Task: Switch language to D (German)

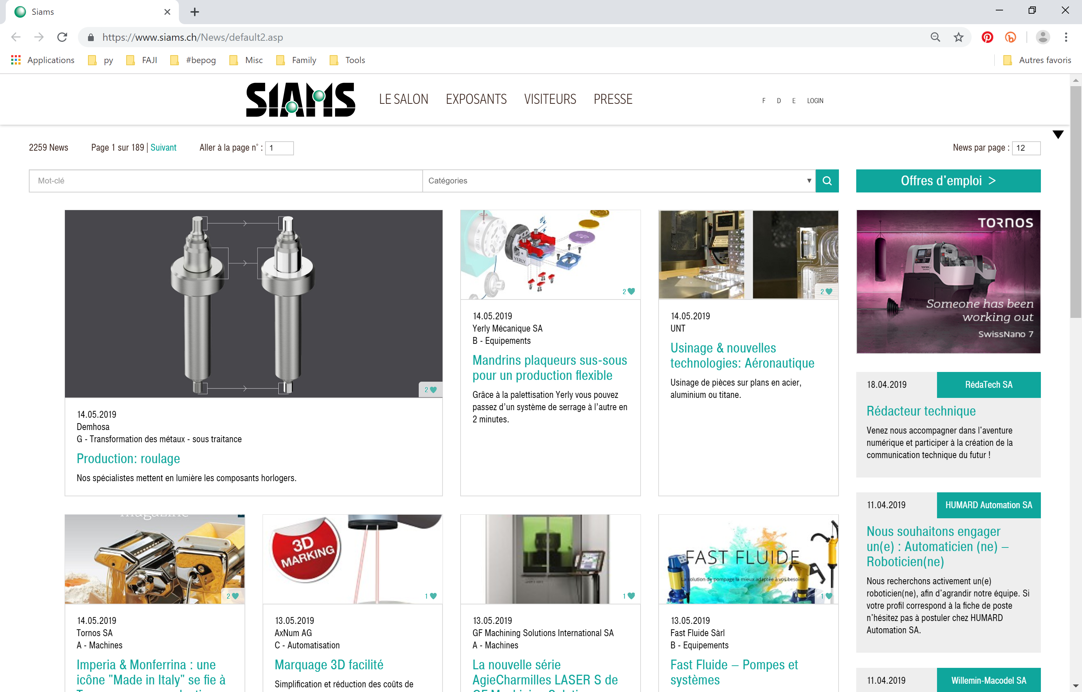Action: pyautogui.click(x=779, y=101)
